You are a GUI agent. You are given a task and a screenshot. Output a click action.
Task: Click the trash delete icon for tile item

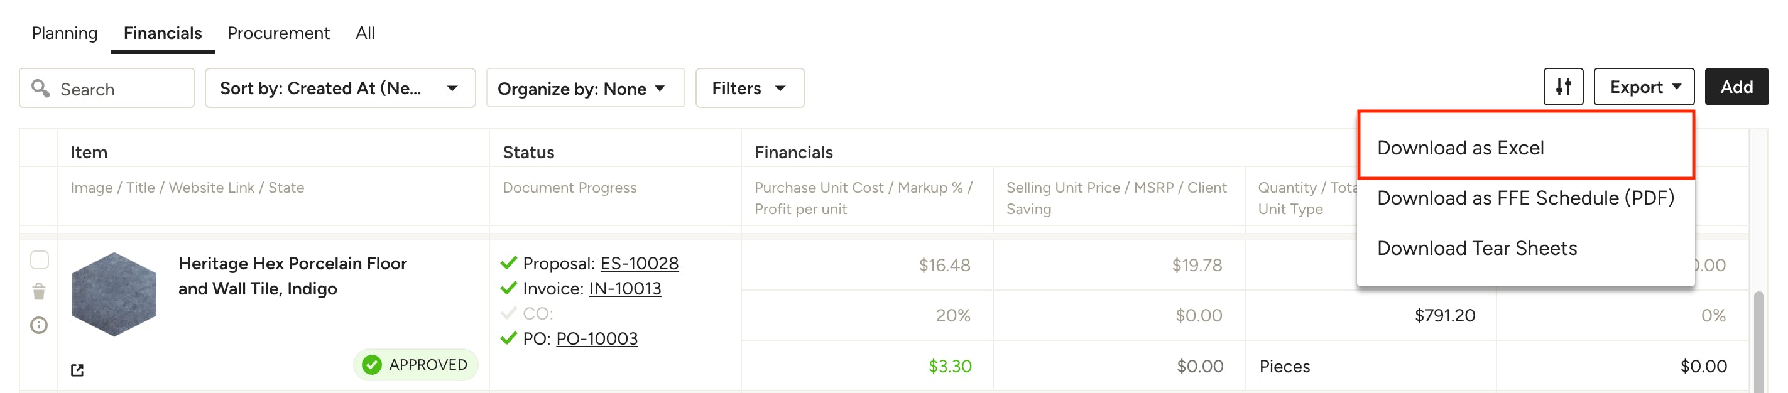pos(39,292)
